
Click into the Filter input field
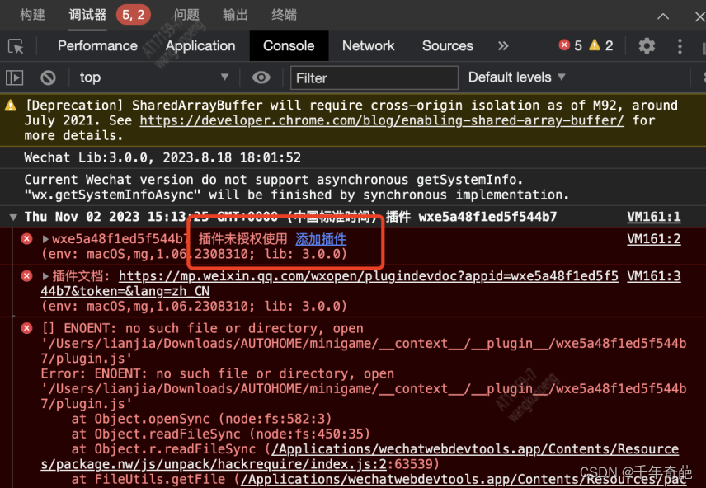(374, 77)
